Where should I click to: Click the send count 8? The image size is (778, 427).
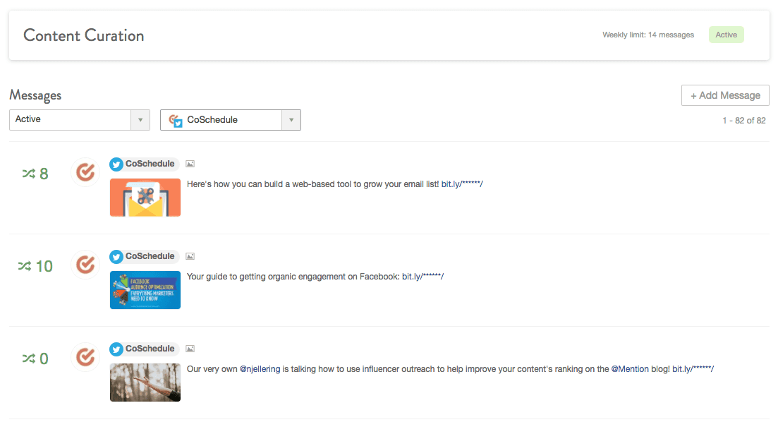pyautogui.click(x=44, y=174)
